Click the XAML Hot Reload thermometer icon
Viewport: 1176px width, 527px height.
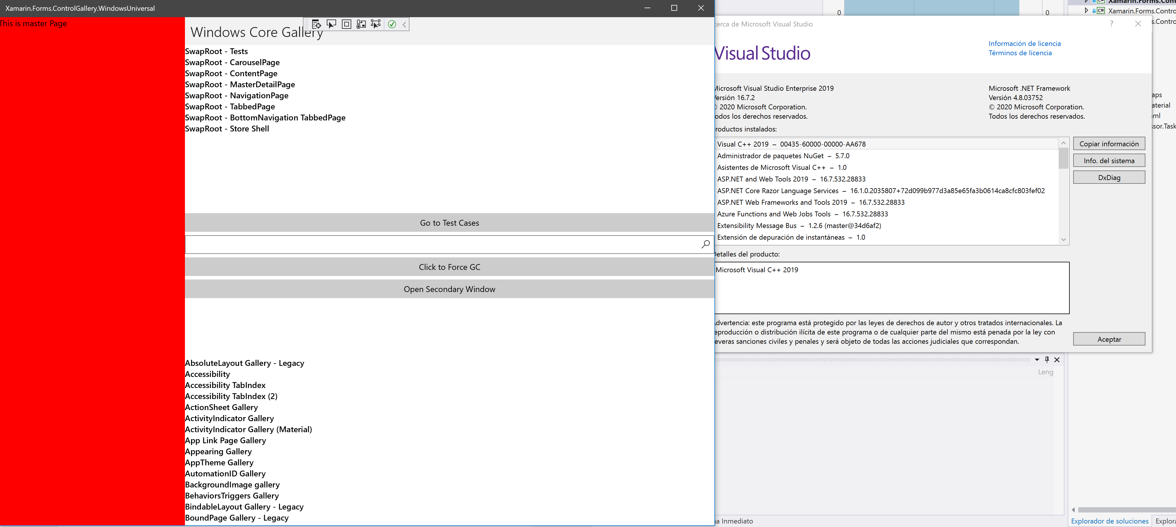point(361,24)
